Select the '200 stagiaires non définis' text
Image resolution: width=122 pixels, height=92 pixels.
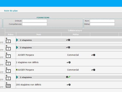[28, 85]
